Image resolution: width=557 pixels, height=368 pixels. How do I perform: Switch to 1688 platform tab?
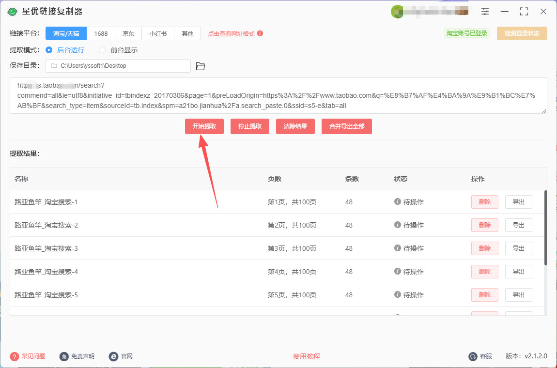[101, 34]
